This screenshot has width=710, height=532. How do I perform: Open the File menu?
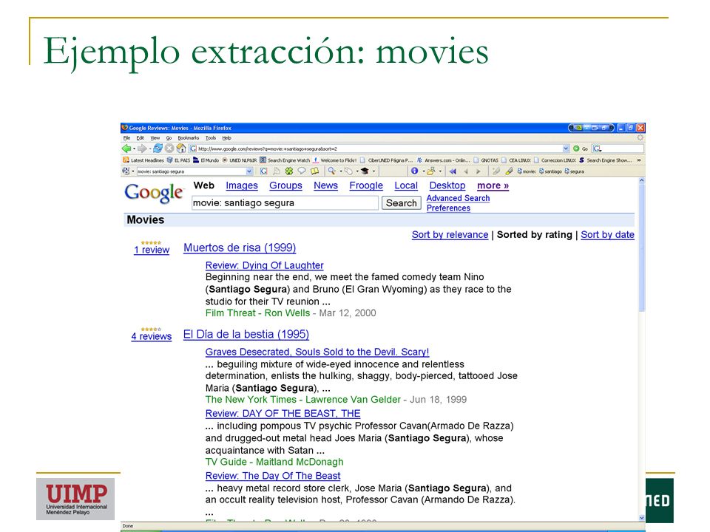(126, 138)
